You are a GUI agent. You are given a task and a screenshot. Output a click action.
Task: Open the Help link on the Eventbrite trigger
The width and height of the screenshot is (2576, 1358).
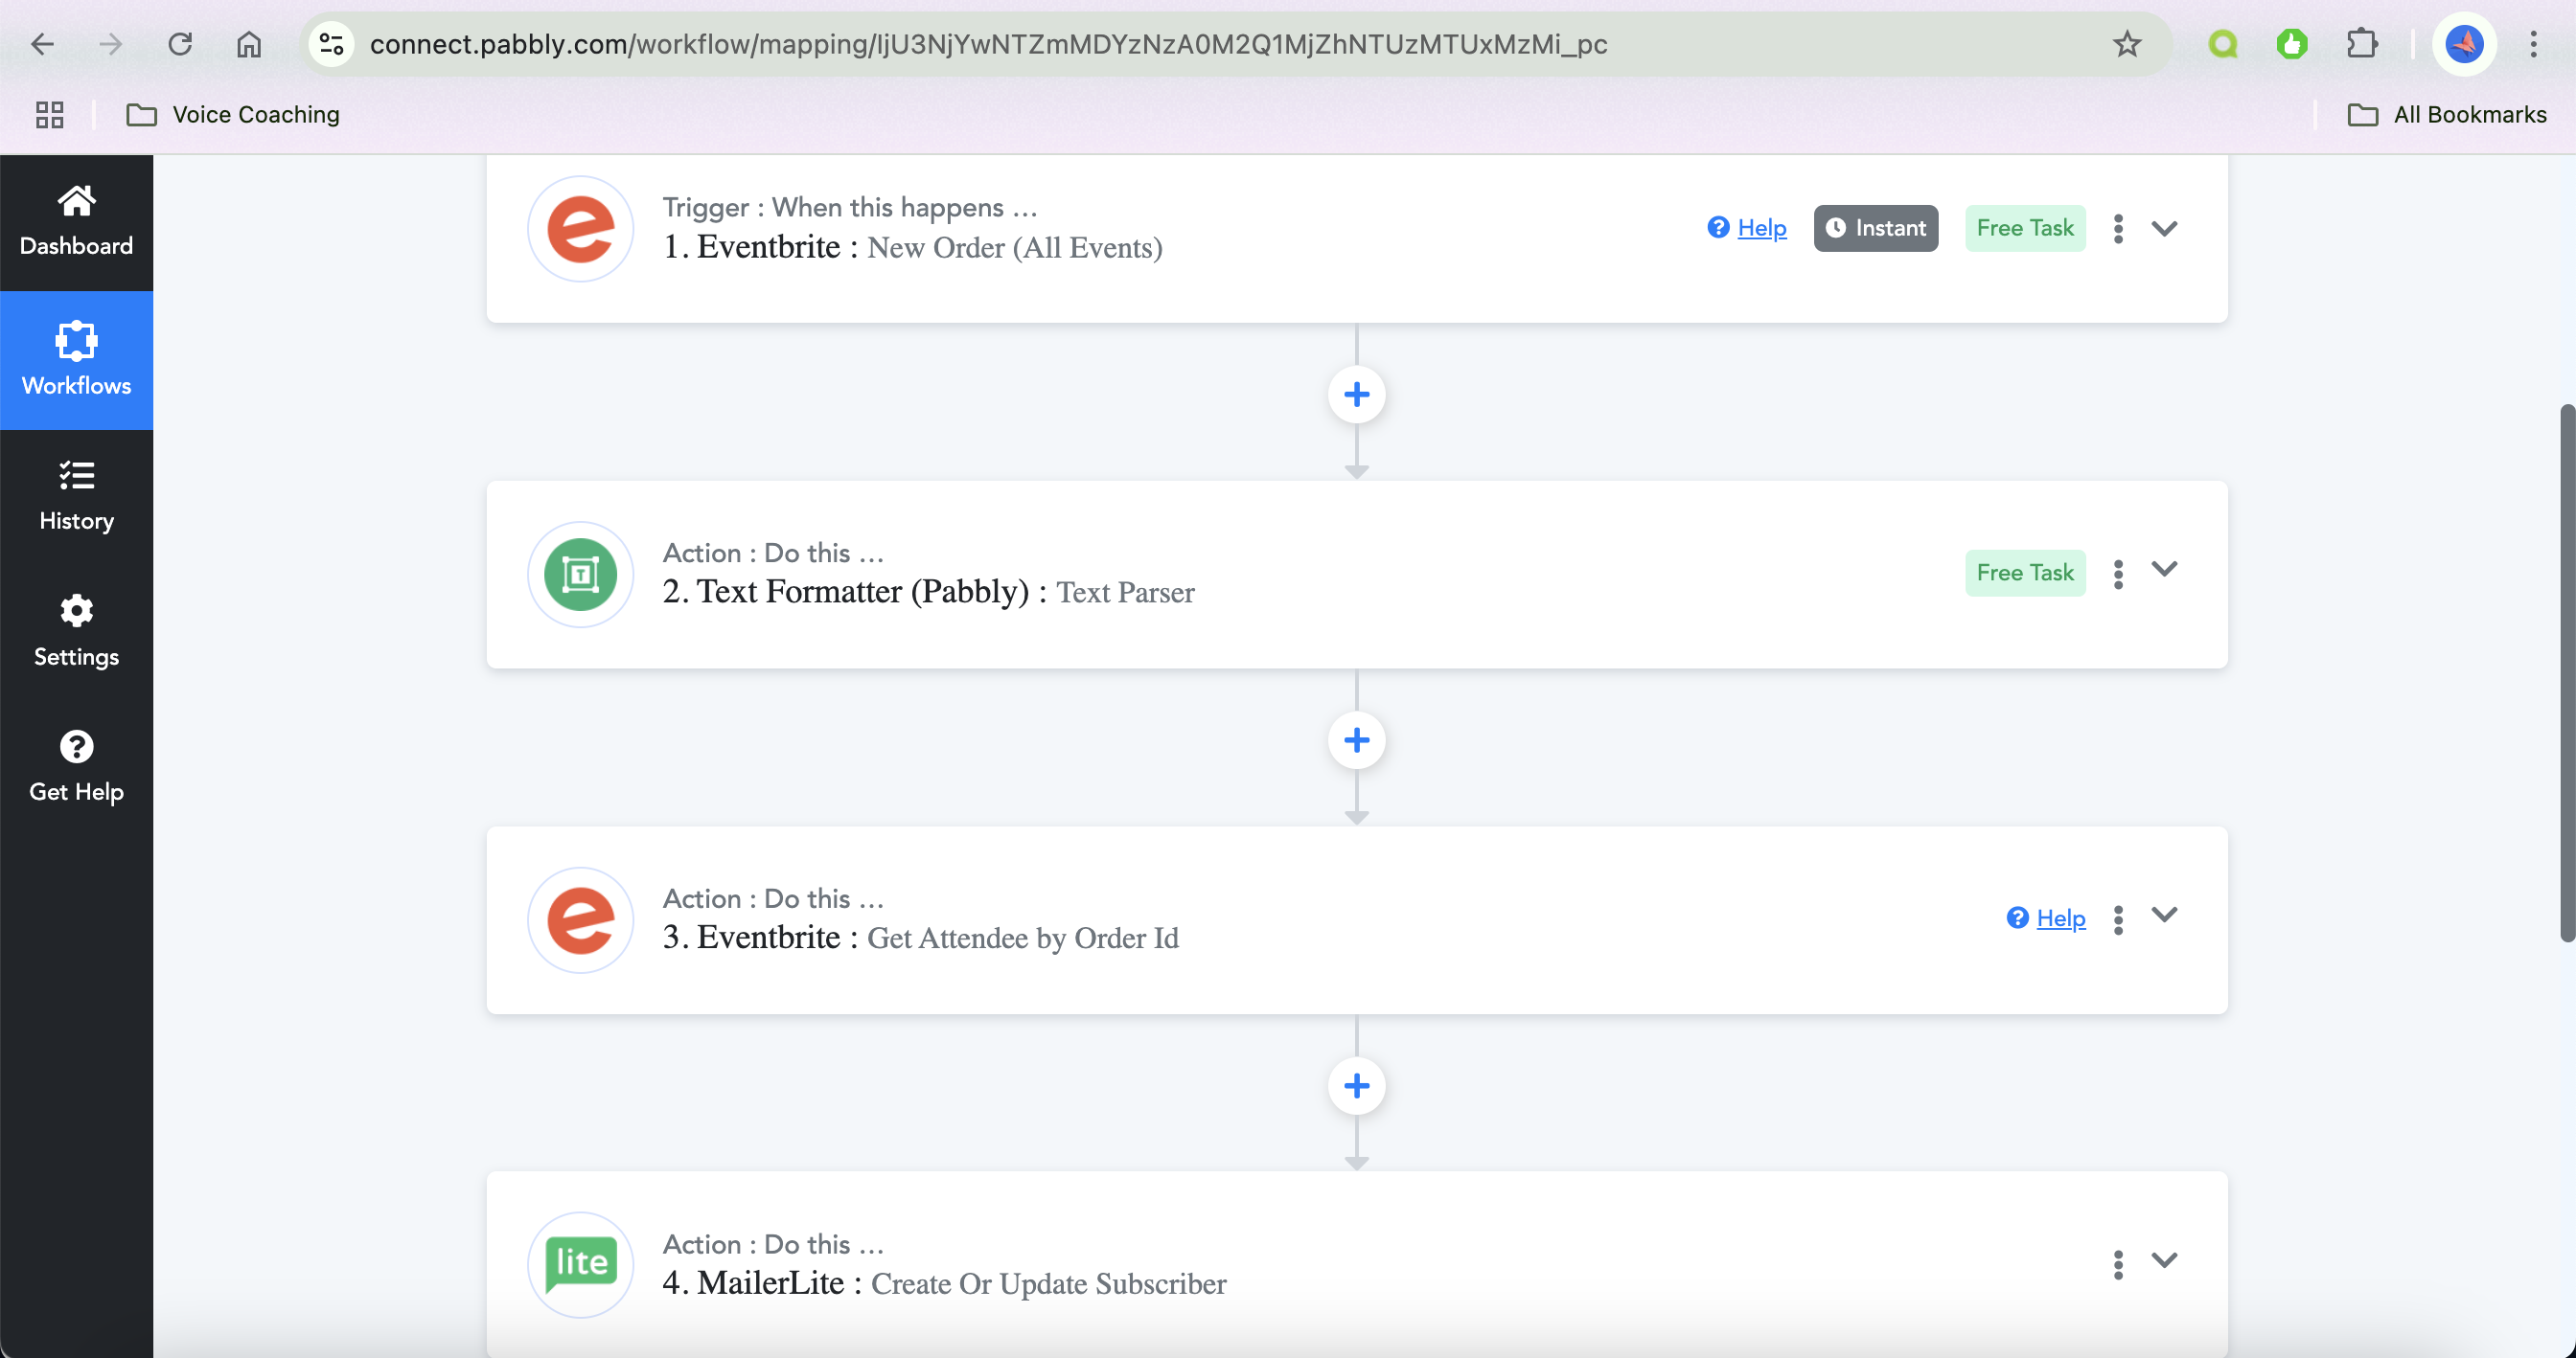tap(1761, 229)
